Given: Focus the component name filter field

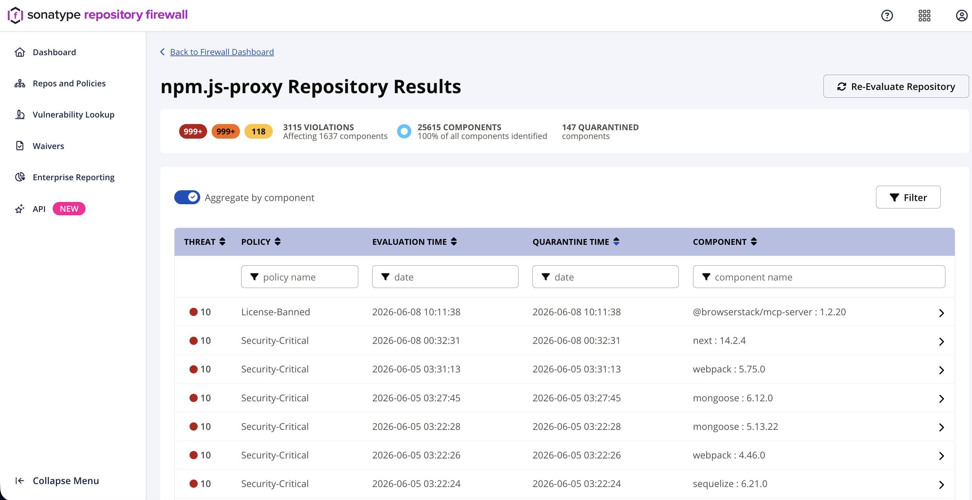Looking at the screenshot, I should click(x=819, y=277).
